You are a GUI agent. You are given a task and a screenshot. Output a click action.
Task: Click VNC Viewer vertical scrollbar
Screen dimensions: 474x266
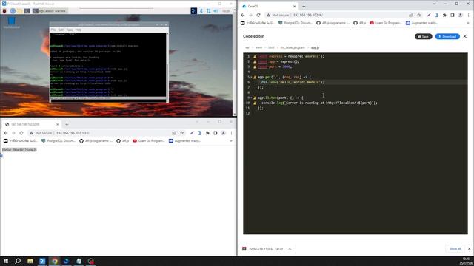click(235, 62)
